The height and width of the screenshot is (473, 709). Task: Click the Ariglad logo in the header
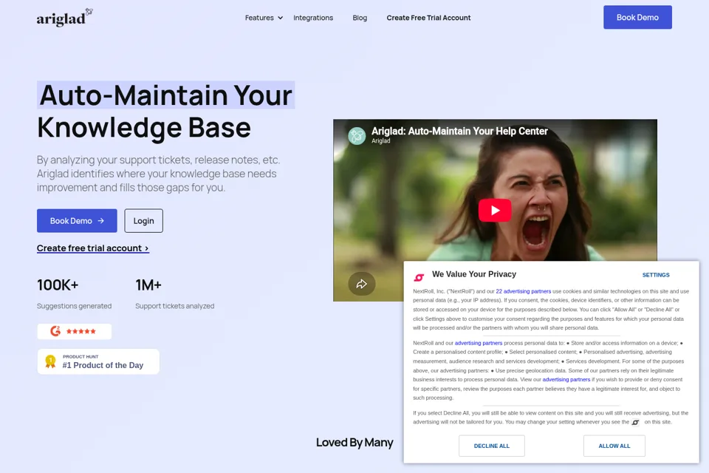[65, 18]
